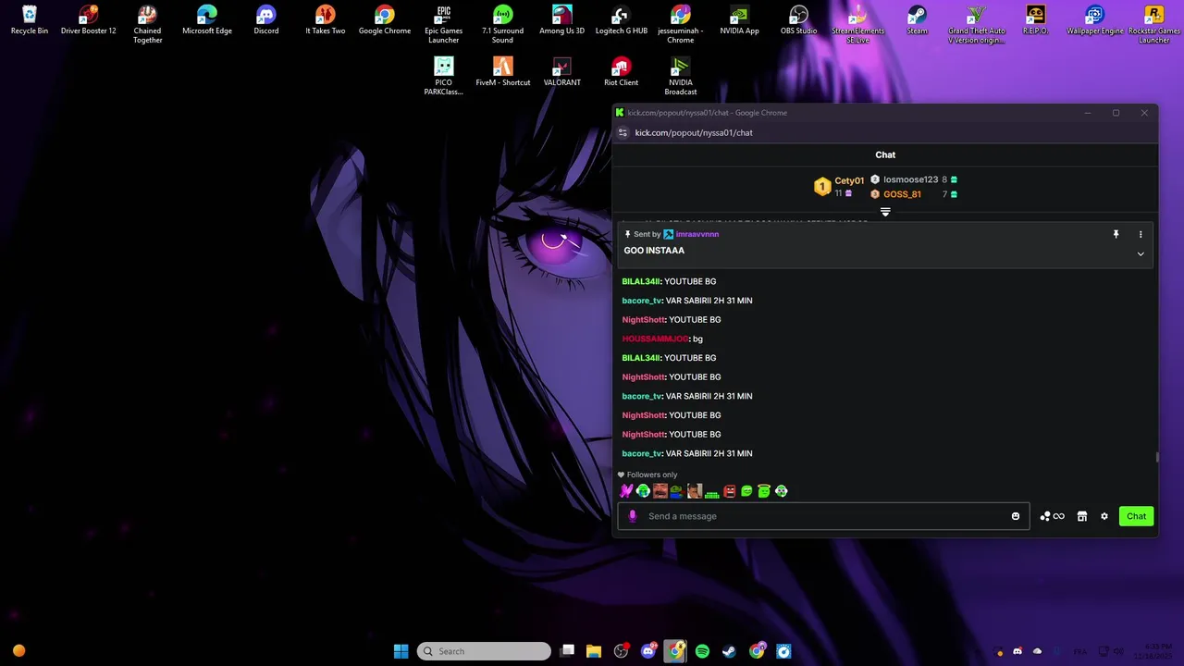This screenshot has height=666, width=1184.
Task: Click the green Chat send button
Action: 1136,516
